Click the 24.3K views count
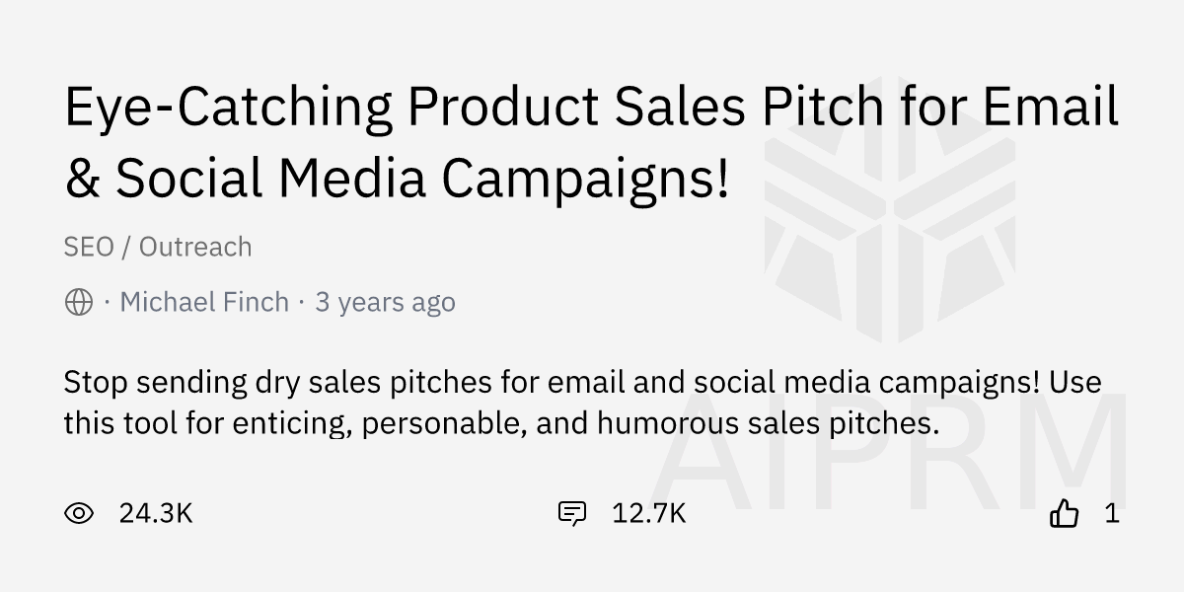 coord(155,513)
